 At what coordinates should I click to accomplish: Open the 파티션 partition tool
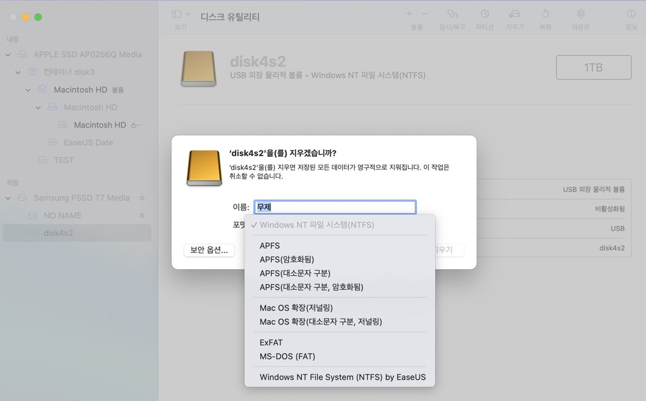[485, 14]
